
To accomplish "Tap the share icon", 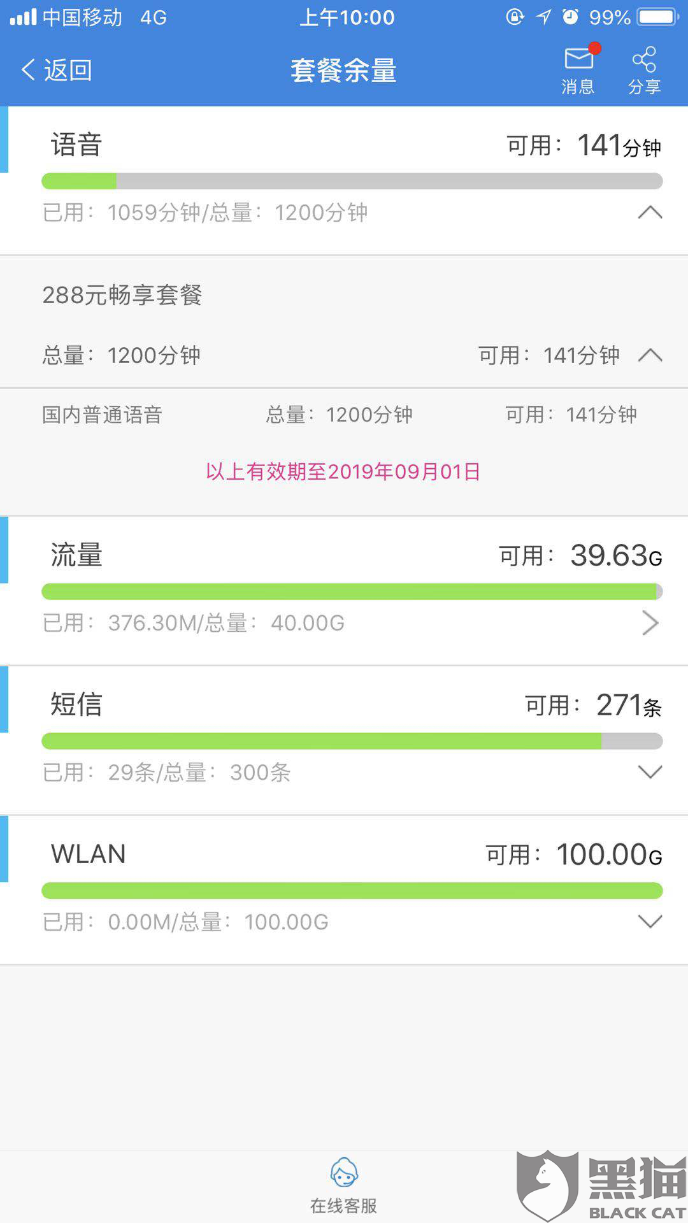I will pyautogui.click(x=644, y=59).
